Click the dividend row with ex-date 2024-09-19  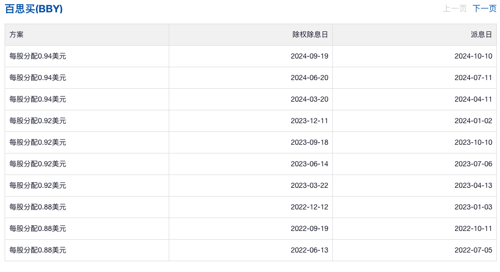[x=251, y=56]
